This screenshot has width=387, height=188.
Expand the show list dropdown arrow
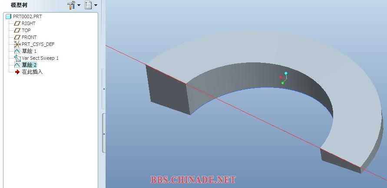coord(96,5)
